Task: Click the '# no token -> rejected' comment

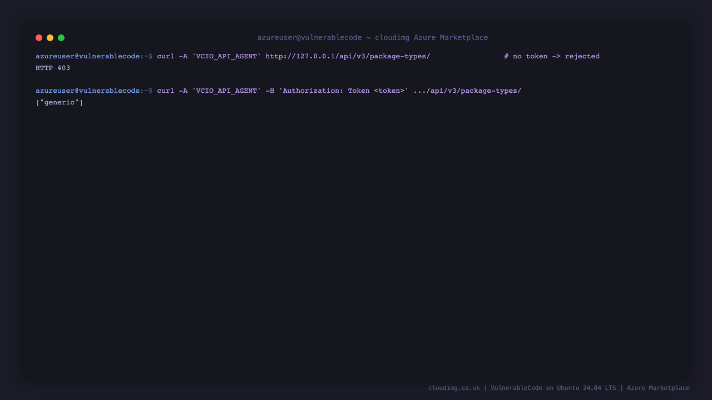Action: click(x=552, y=56)
